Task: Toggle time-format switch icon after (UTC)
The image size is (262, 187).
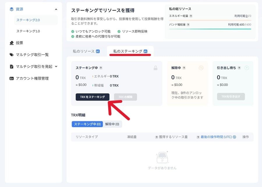Action: point(234,137)
